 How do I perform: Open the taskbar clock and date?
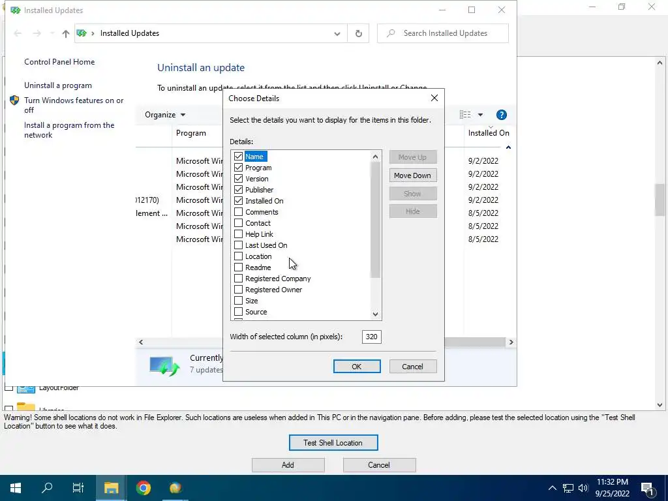point(612,488)
